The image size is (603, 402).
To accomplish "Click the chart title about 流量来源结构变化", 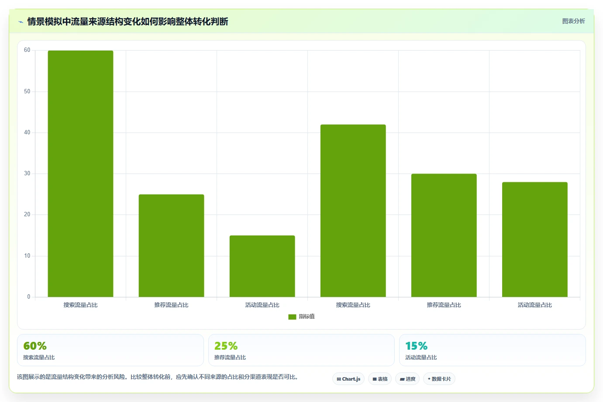I will [x=127, y=21].
